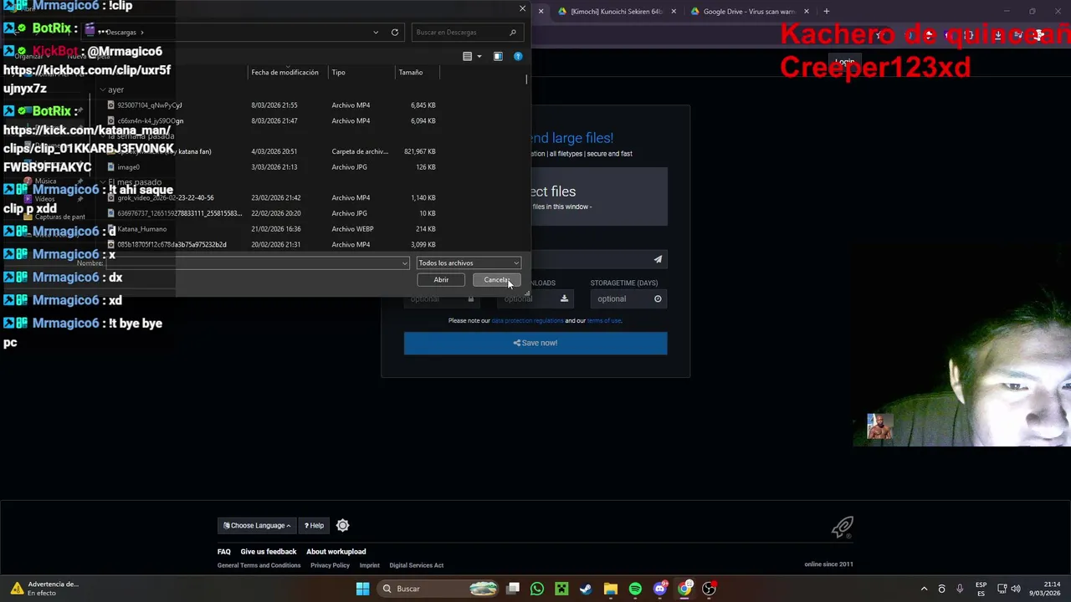Refresh the Descargas folder listing
Screen dimensions: 1071x602
coord(395,33)
